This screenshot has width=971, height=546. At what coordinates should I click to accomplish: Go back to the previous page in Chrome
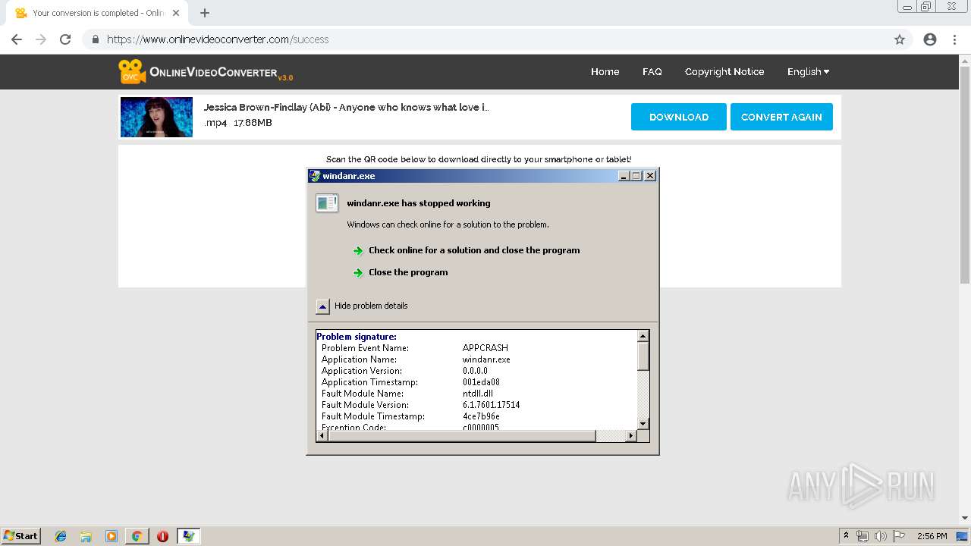[x=17, y=39]
